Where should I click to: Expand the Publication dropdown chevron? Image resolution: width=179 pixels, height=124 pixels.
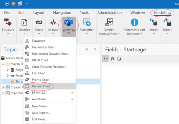click(87, 34)
